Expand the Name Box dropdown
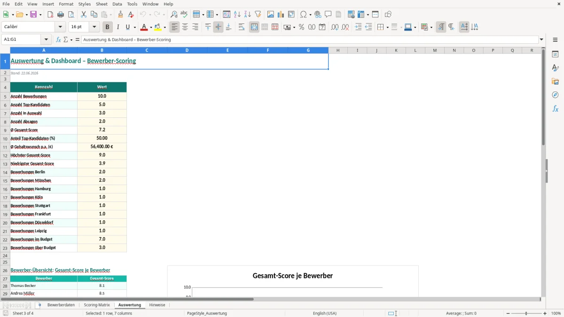Screen dimensions: 564x317 click(x=46, y=40)
